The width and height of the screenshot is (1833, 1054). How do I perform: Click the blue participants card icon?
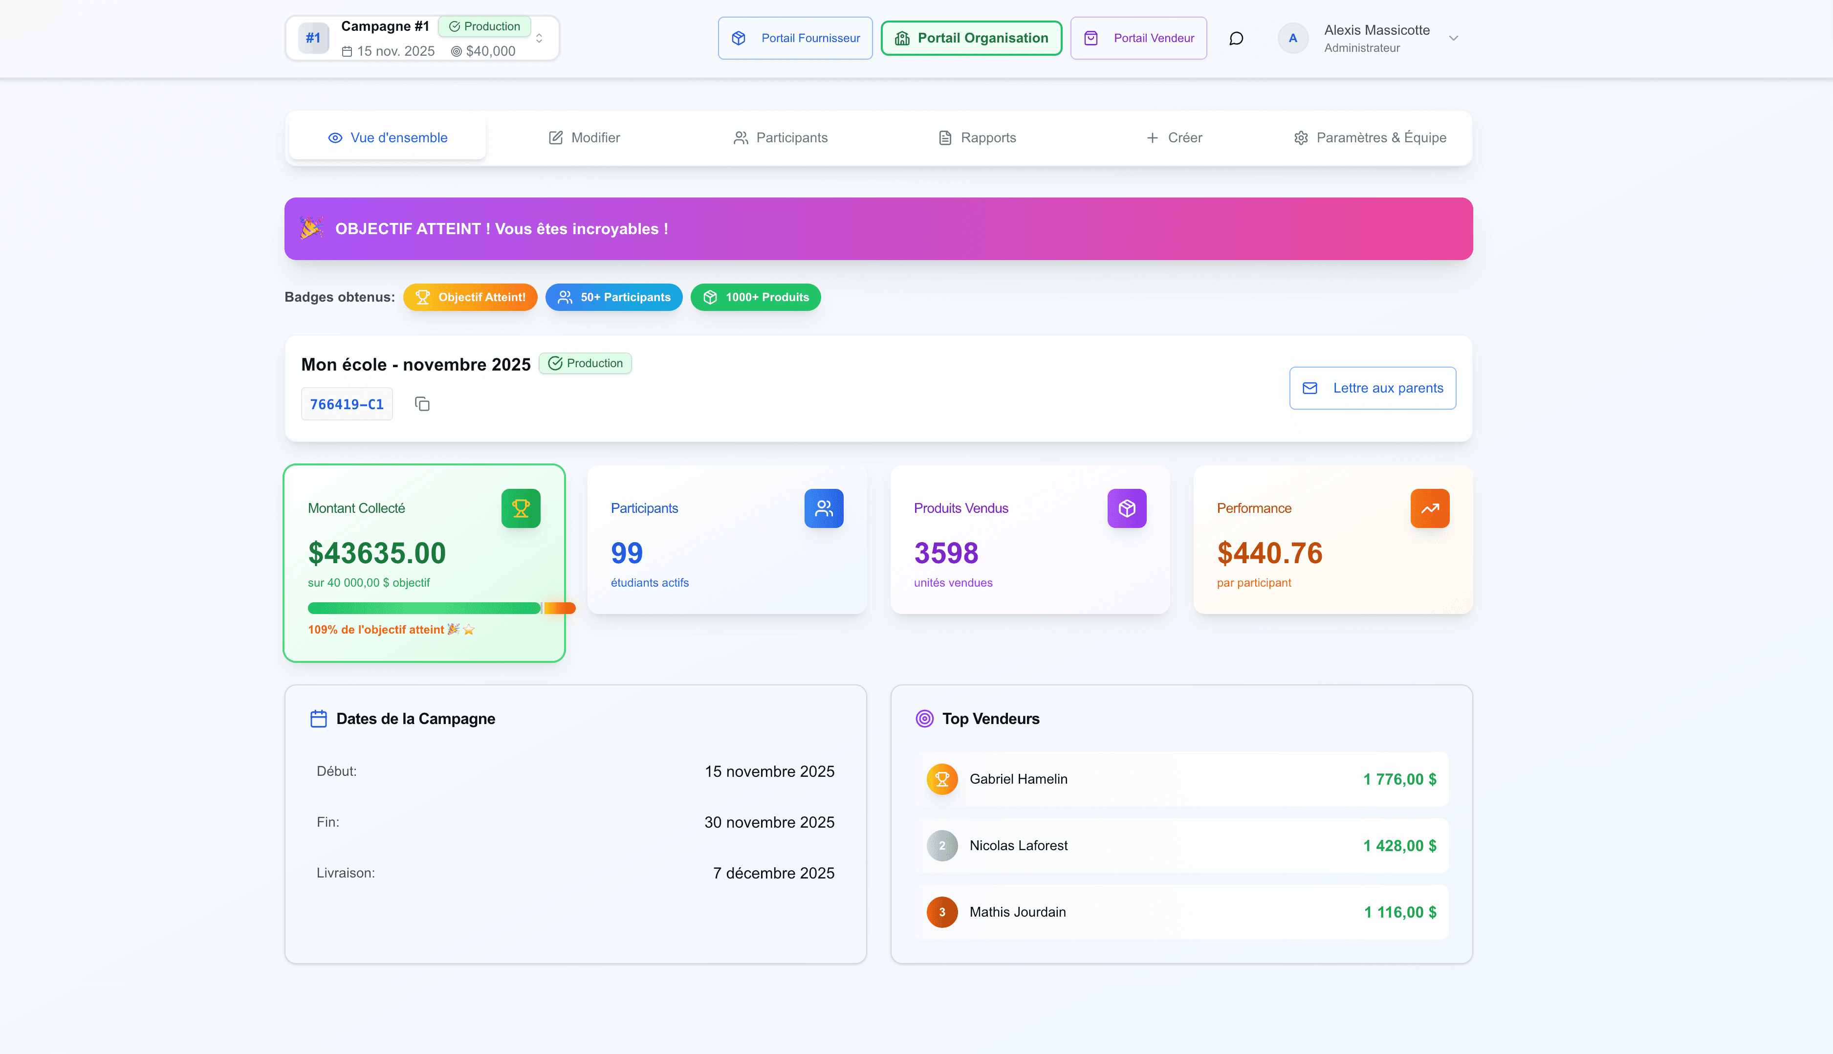tap(824, 508)
